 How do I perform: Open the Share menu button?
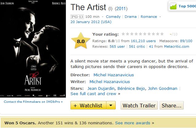pyautogui.click(x=171, y=106)
